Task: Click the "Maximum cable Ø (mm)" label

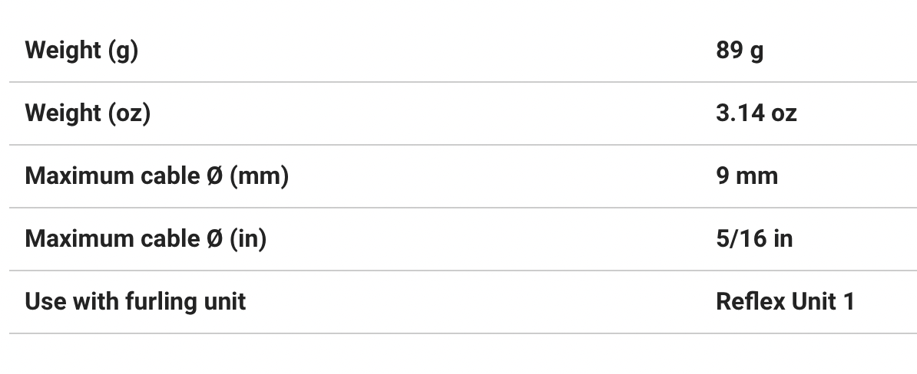Action: (157, 176)
